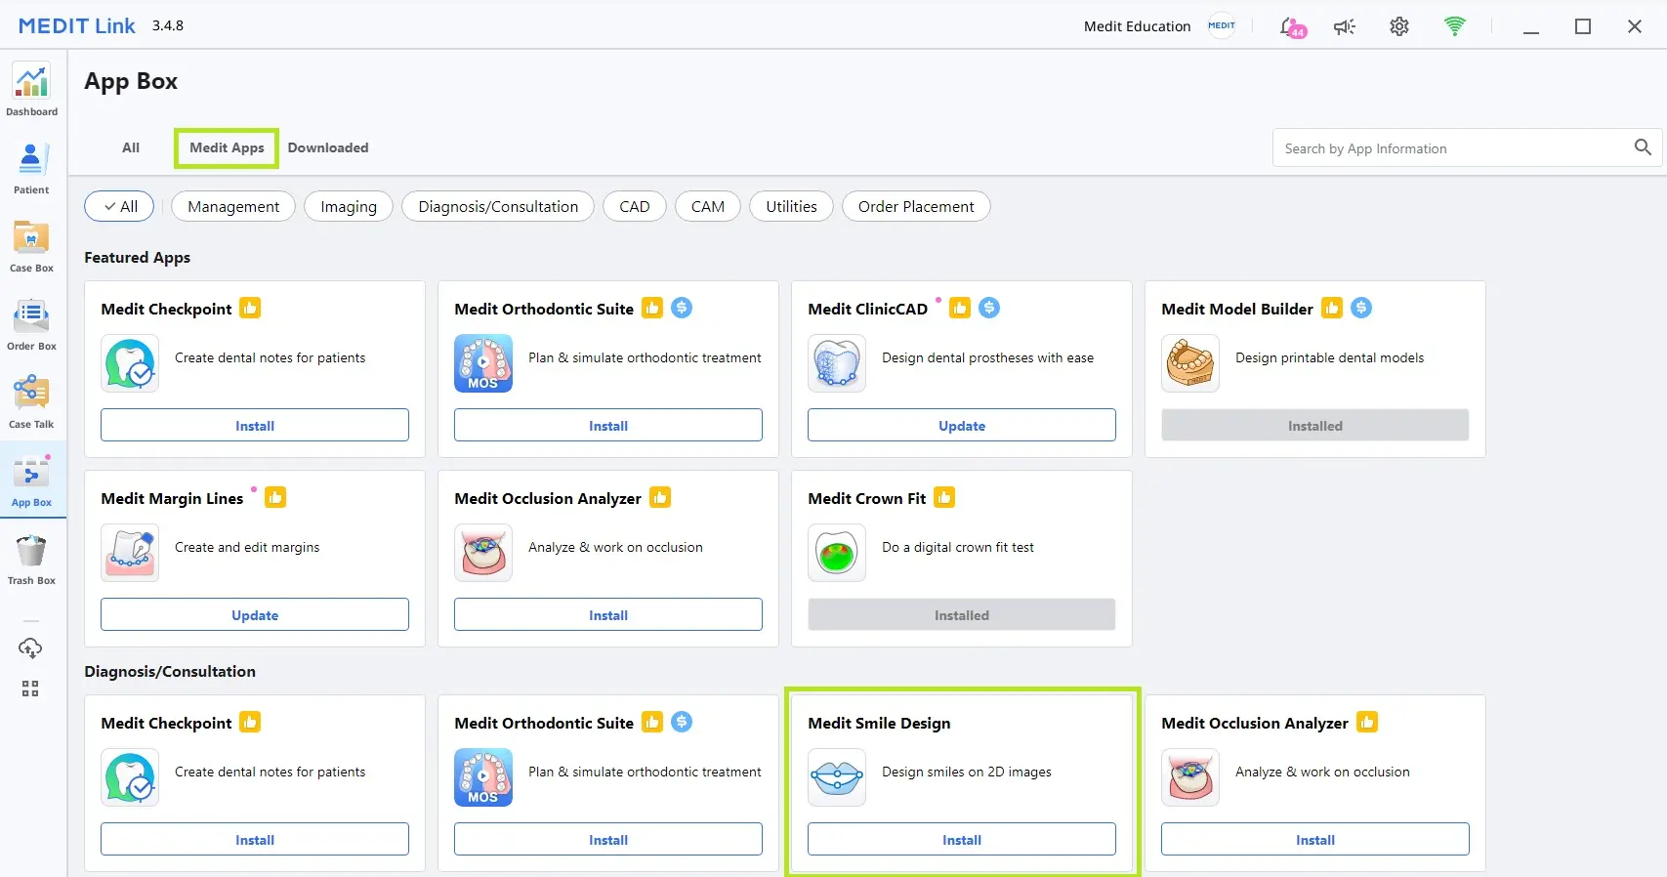Viewport: 1667px width, 877px height.
Task: Click the Medit Education profile badge
Action: tap(1222, 26)
